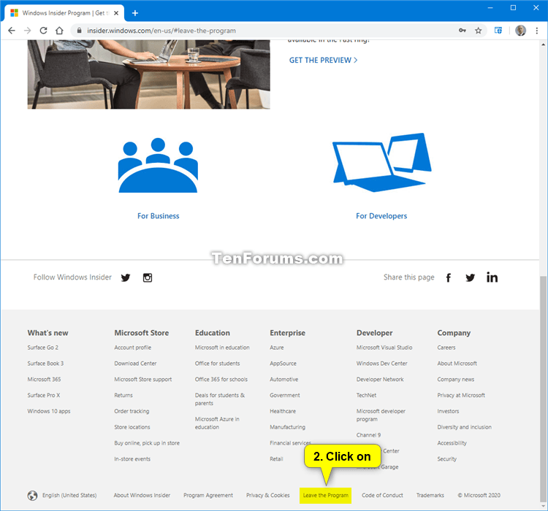Open About Windows Insider footer link
548x511 pixels.
(142, 495)
